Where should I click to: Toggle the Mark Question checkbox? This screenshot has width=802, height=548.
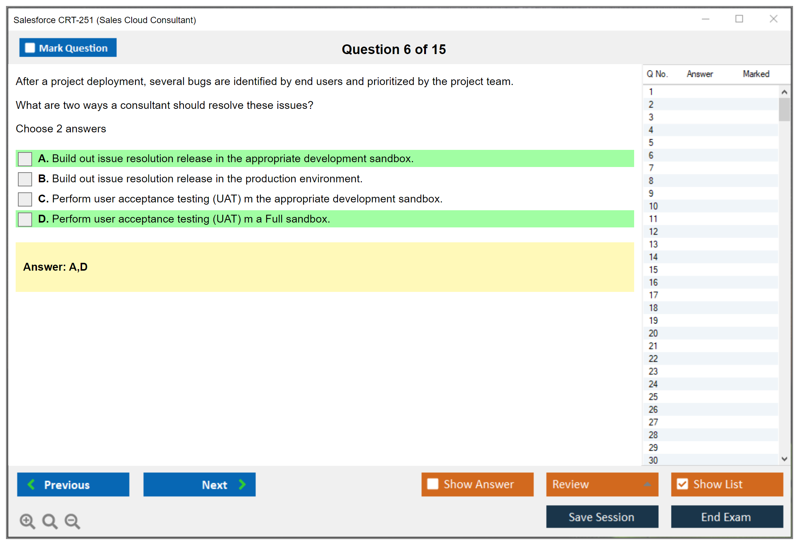pos(30,48)
